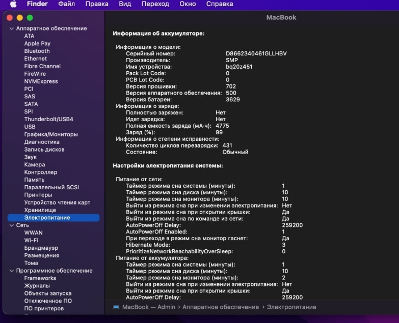The image size is (399, 323).
Task: Collapse the Программное обеспечение section
Action: click(x=12, y=271)
